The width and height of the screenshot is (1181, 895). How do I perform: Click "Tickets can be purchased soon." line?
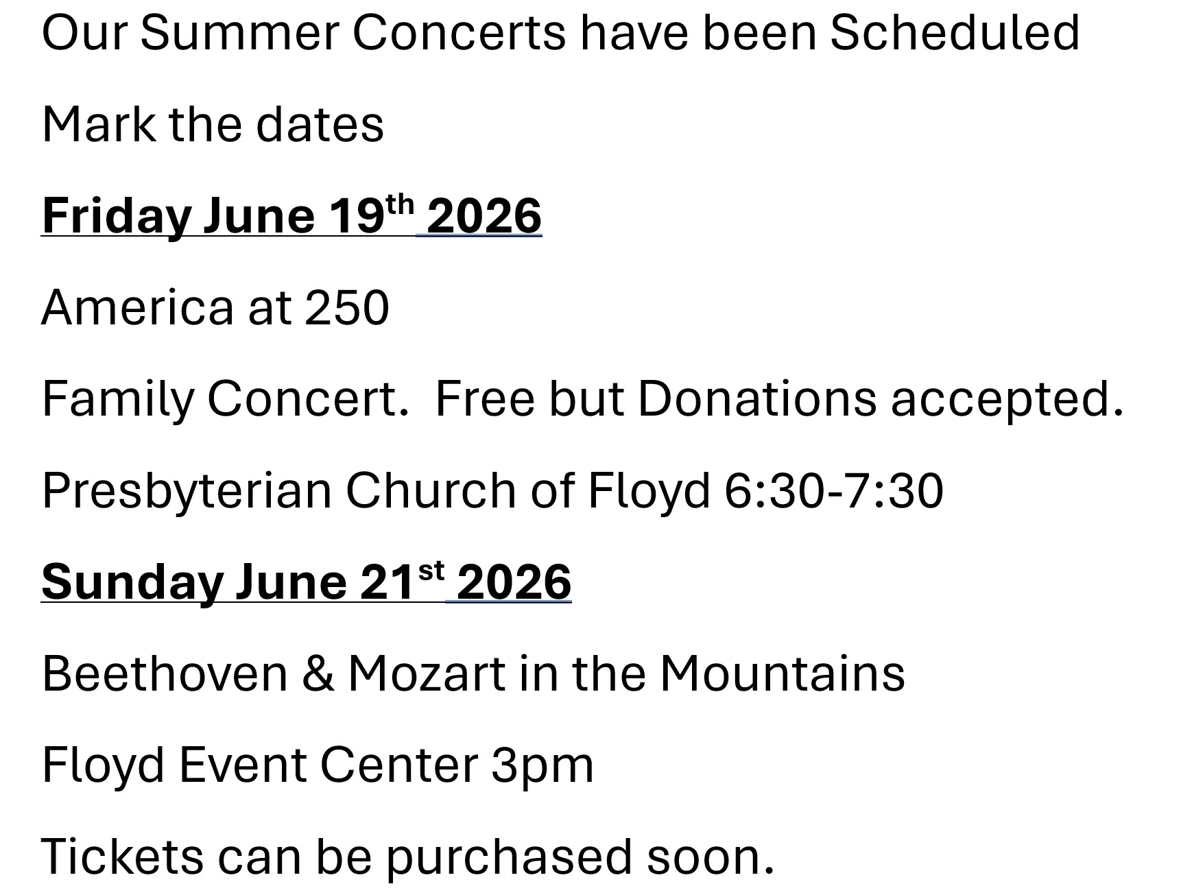(408, 857)
